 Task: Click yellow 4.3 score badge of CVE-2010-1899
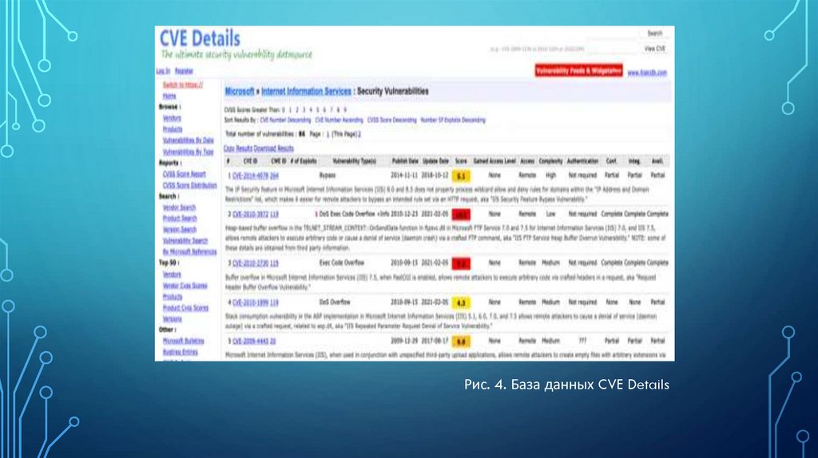point(461,302)
